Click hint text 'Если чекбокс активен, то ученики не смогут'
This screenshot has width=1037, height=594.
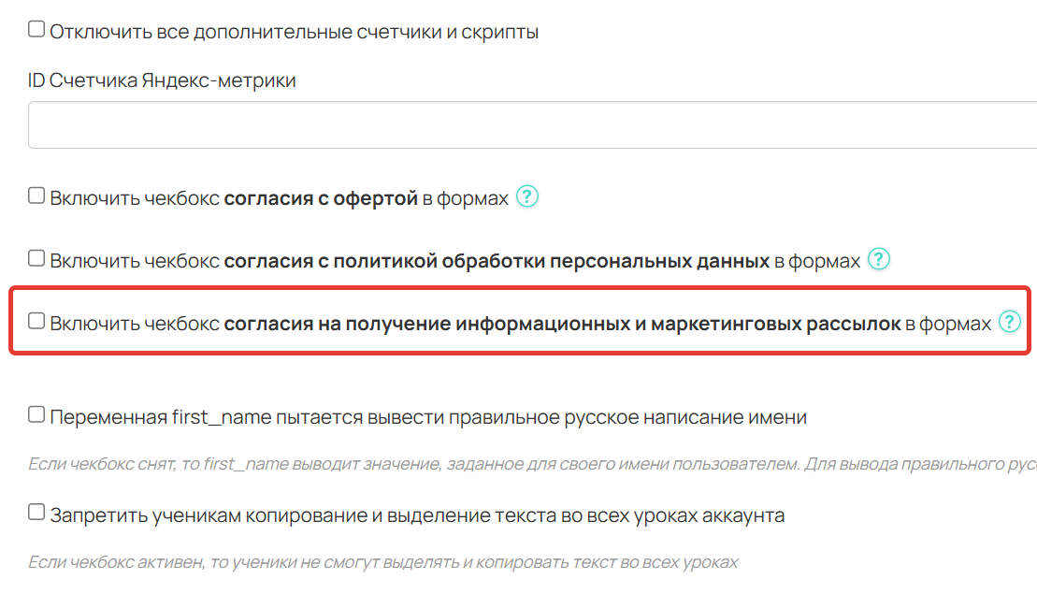coord(383,562)
